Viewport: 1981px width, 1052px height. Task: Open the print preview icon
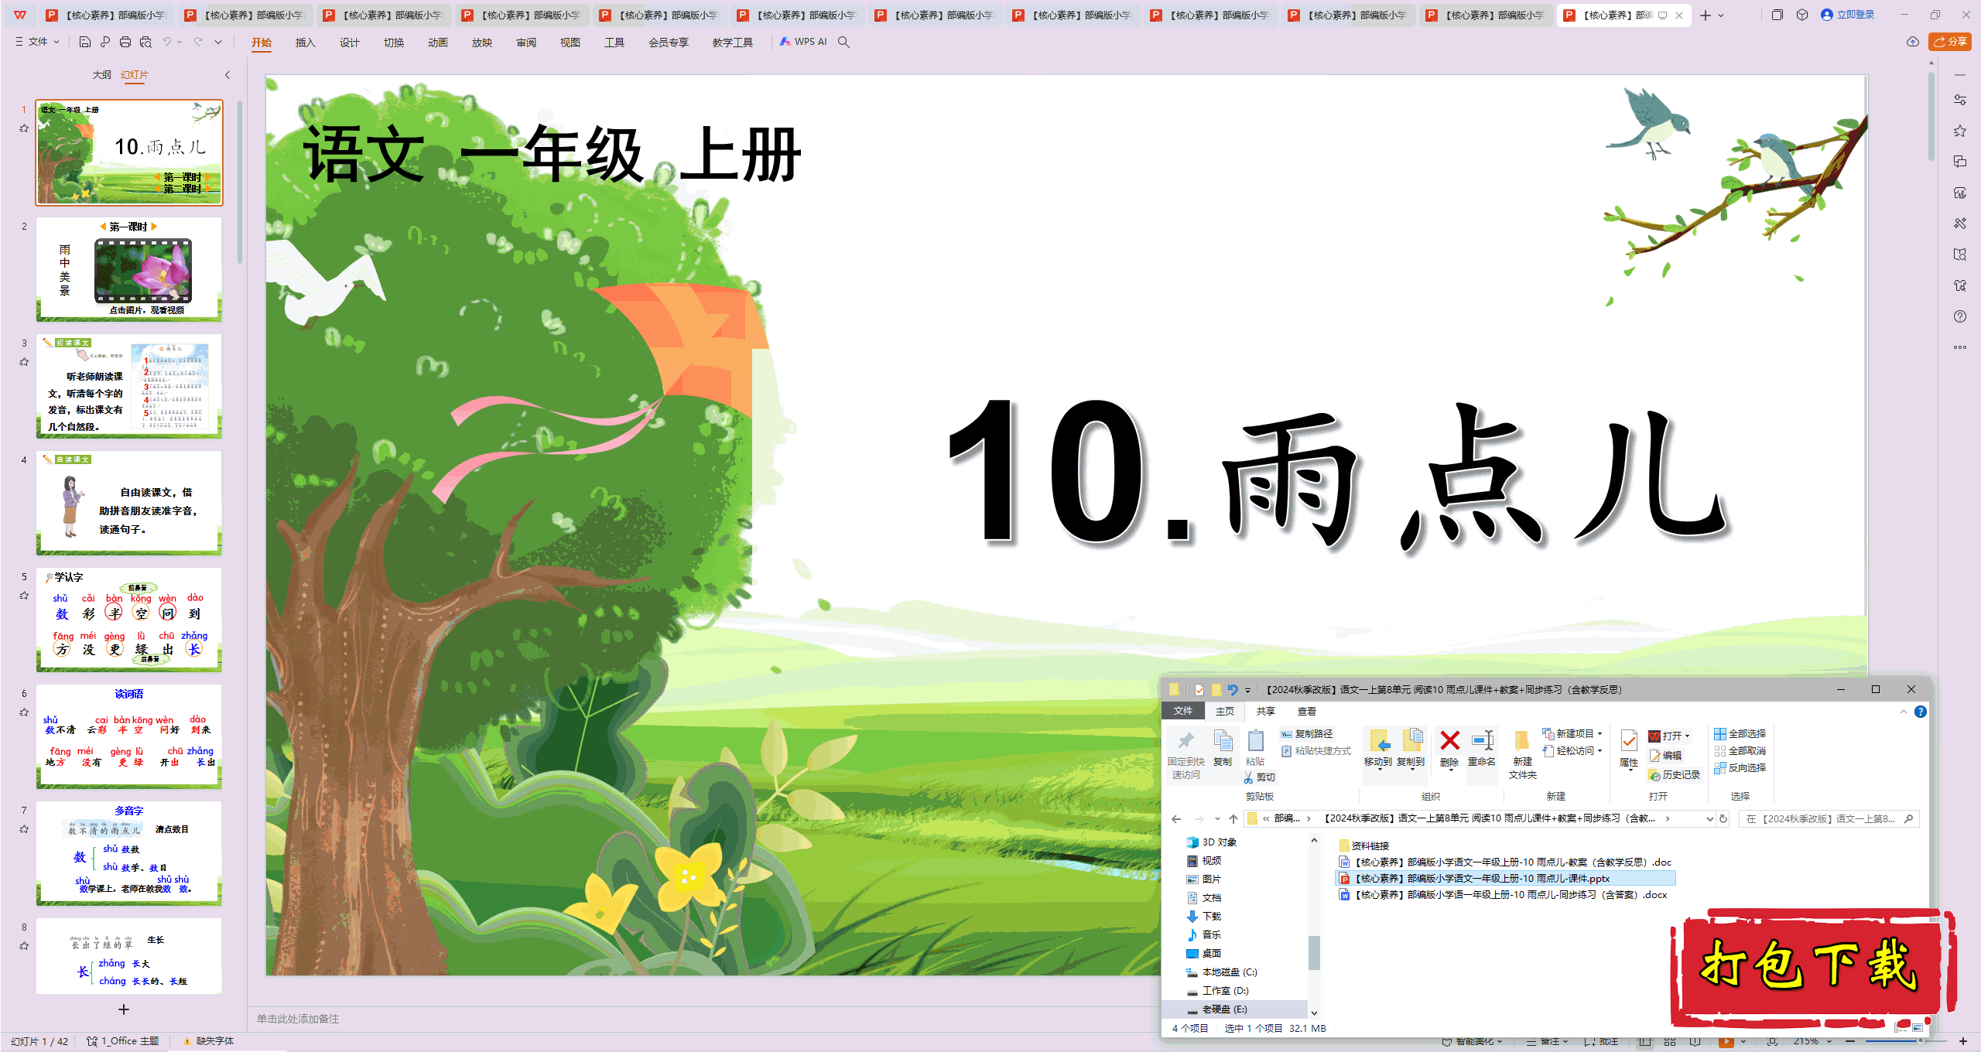coord(145,43)
